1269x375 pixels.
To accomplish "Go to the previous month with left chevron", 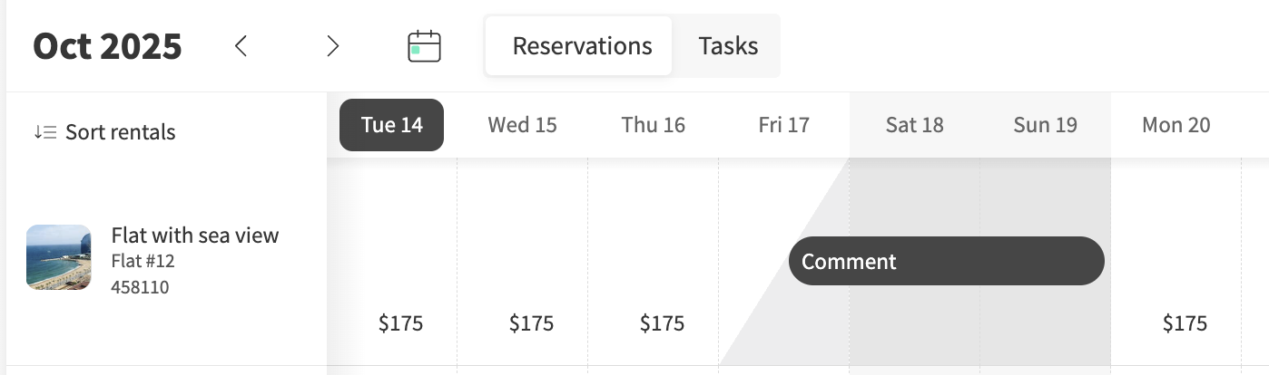I will click(241, 46).
